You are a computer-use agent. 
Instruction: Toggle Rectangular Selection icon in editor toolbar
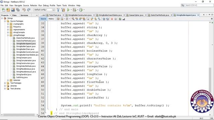(88, 19)
